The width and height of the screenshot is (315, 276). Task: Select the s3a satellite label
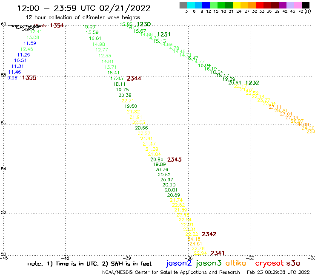[x=293, y=263]
